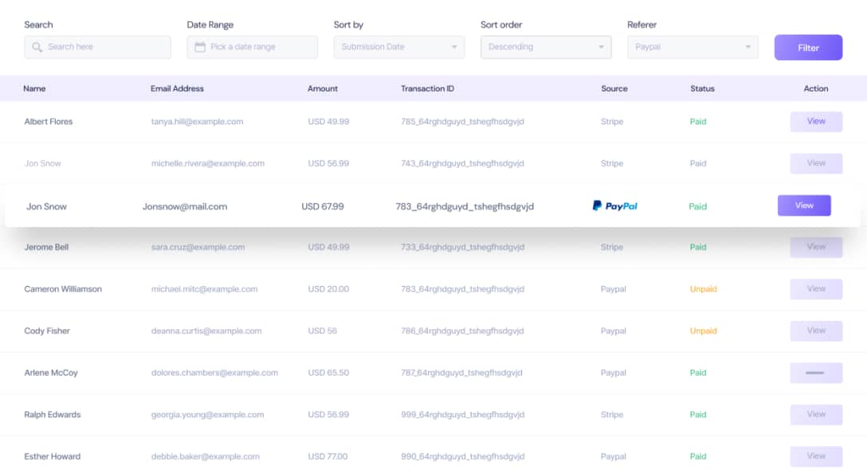
Task: Click the Filter button
Action: (x=808, y=47)
